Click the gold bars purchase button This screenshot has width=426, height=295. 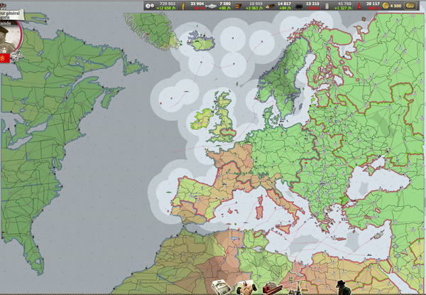(x=410, y=6)
